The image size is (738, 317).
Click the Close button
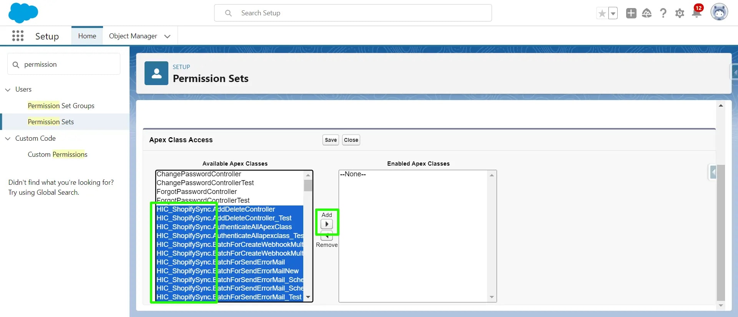351,140
